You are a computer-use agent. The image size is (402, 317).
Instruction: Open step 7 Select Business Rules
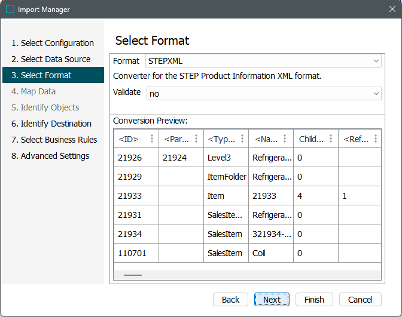coord(54,140)
